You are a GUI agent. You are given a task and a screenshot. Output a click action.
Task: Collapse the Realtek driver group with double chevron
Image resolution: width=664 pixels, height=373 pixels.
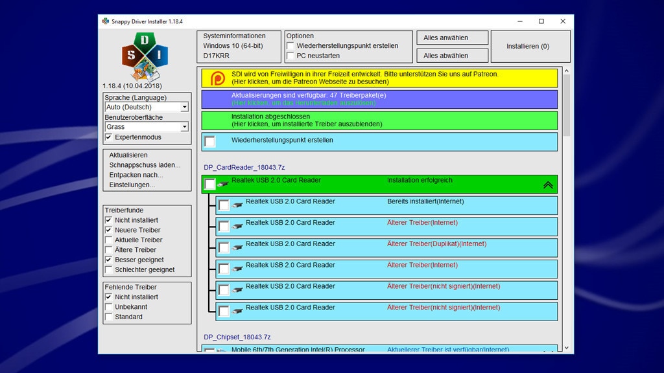(x=547, y=185)
